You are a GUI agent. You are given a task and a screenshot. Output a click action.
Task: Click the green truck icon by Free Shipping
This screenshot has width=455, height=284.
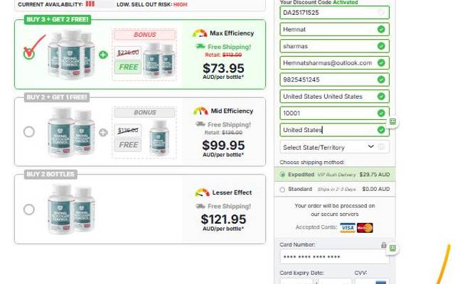tap(200, 46)
